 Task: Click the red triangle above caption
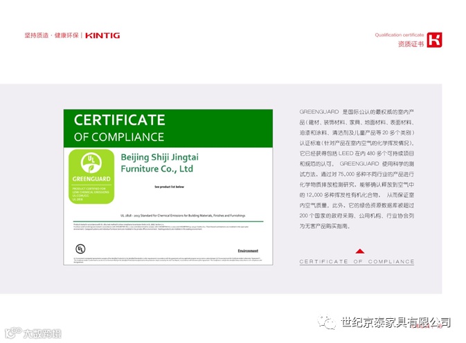pyautogui.click(x=360, y=251)
